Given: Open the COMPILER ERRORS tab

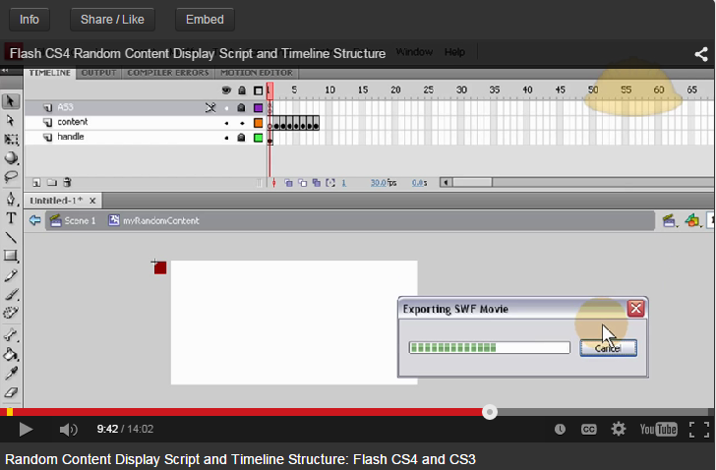Looking at the screenshot, I should tap(168, 73).
